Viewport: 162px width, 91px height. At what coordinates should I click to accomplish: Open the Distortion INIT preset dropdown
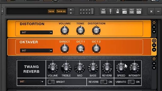36,33
